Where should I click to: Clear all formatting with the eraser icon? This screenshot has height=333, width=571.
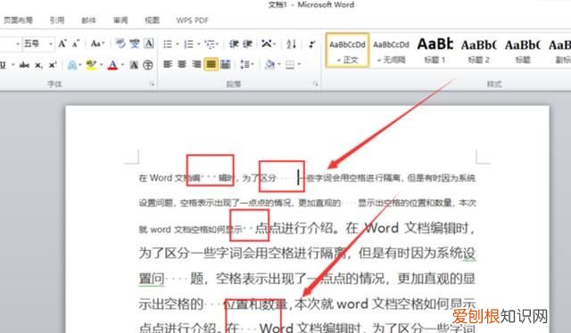[120, 44]
